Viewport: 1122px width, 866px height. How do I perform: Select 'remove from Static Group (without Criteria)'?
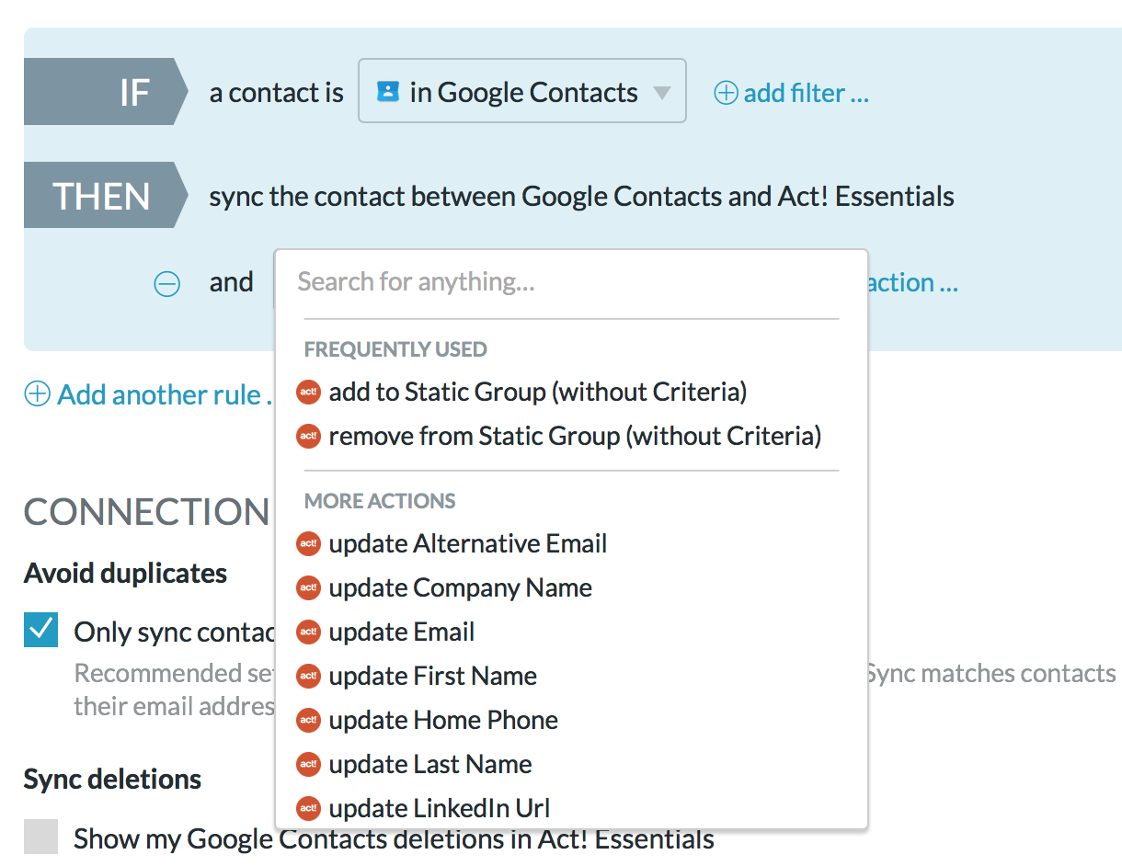coord(575,436)
